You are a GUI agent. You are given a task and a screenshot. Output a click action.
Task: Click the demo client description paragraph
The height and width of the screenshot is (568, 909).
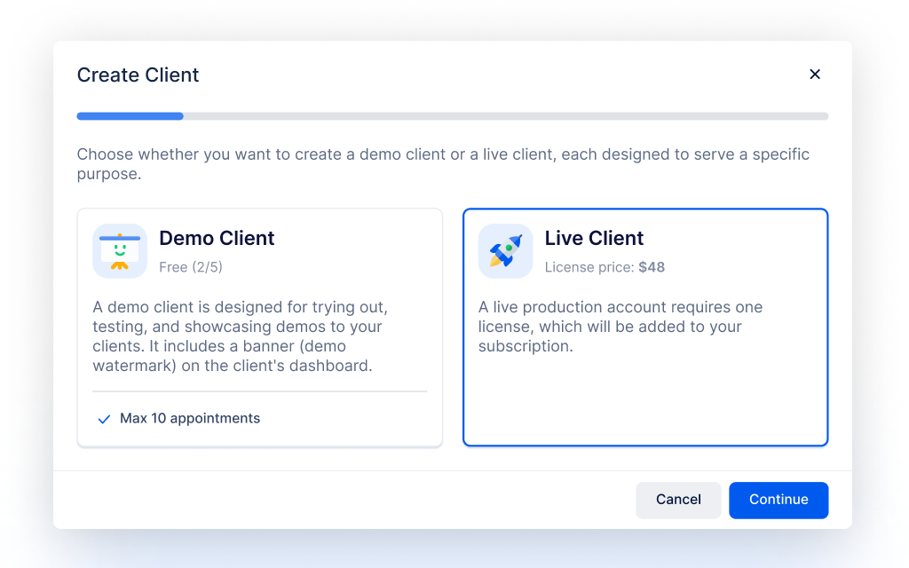point(240,336)
